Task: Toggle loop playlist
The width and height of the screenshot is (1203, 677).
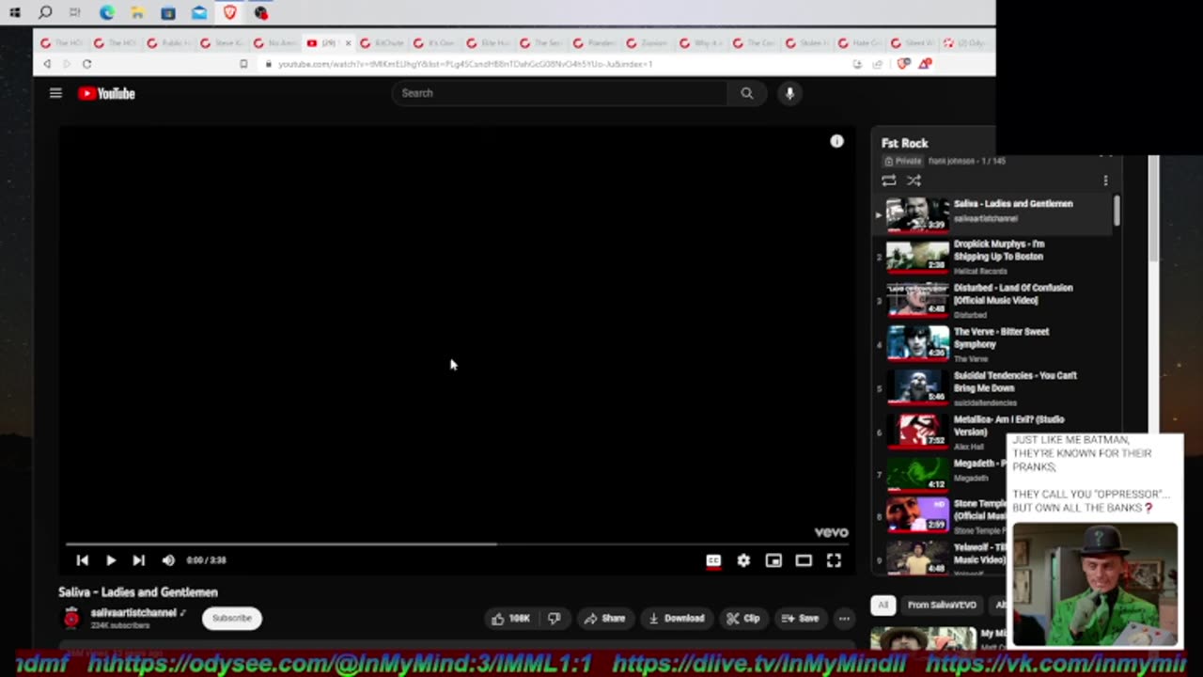Action: pyautogui.click(x=888, y=181)
